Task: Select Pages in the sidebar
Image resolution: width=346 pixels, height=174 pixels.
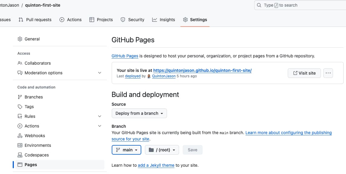Action: 59,165
